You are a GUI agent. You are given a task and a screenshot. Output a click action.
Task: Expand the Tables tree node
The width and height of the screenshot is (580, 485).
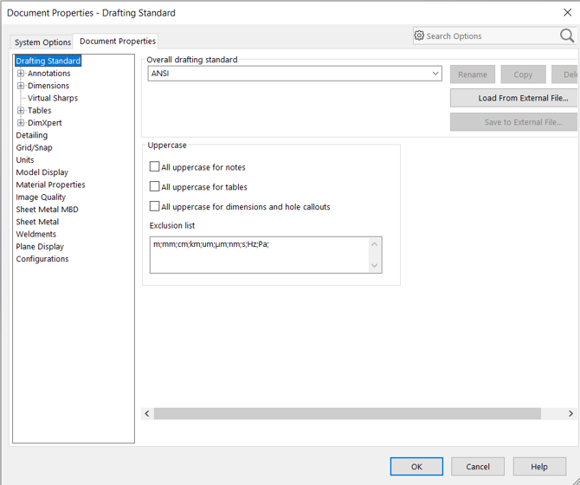click(x=21, y=111)
